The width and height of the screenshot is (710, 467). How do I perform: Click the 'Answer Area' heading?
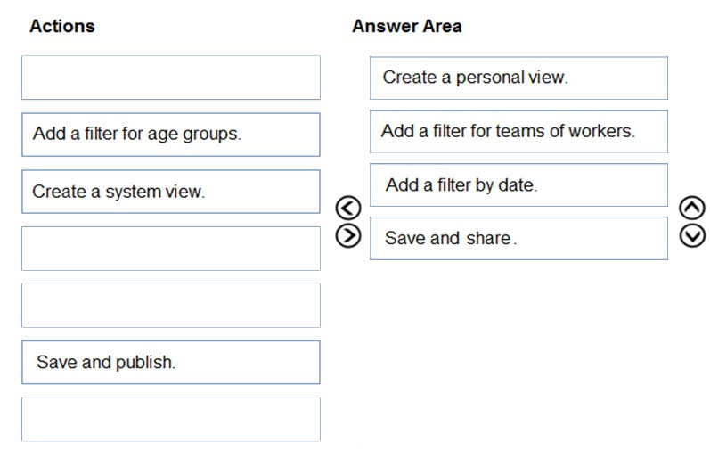406,26
